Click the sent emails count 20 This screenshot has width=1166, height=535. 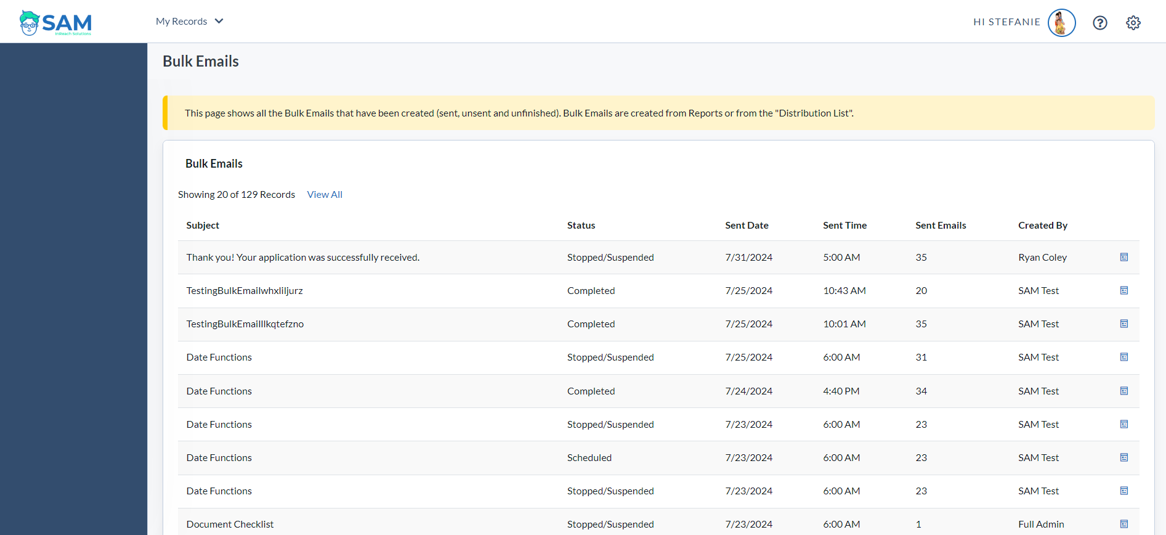coord(921,291)
